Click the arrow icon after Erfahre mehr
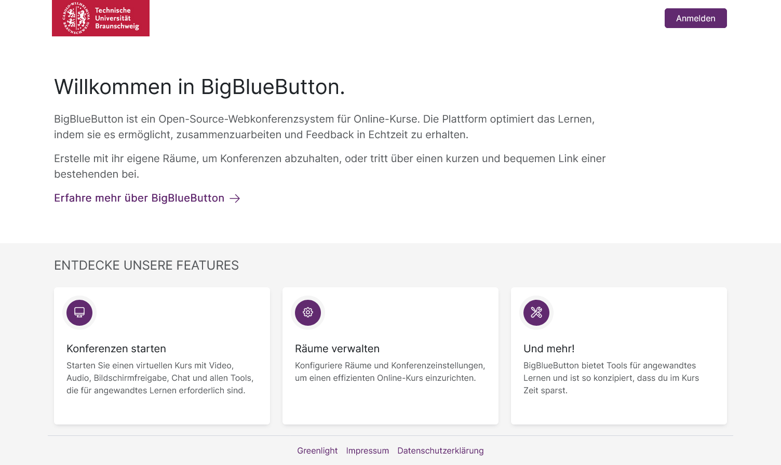This screenshot has width=781, height=465. [x=235, y=198]
